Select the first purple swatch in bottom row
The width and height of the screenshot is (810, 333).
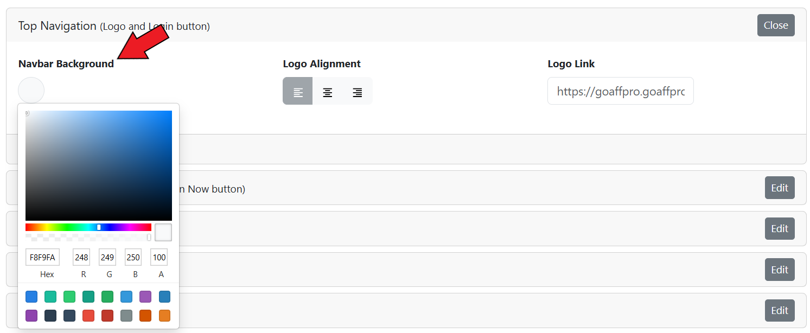tap(31, 315)
